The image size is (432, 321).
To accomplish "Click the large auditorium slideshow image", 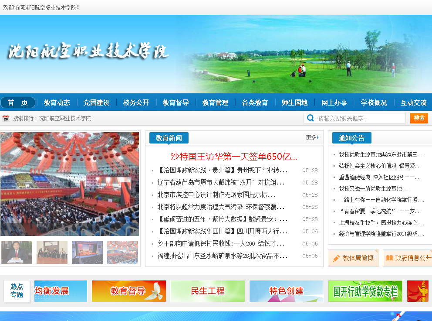I will (70, 184).
